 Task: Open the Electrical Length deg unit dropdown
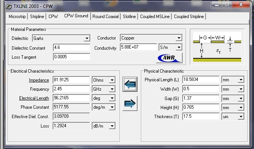(x=112, y=98)
